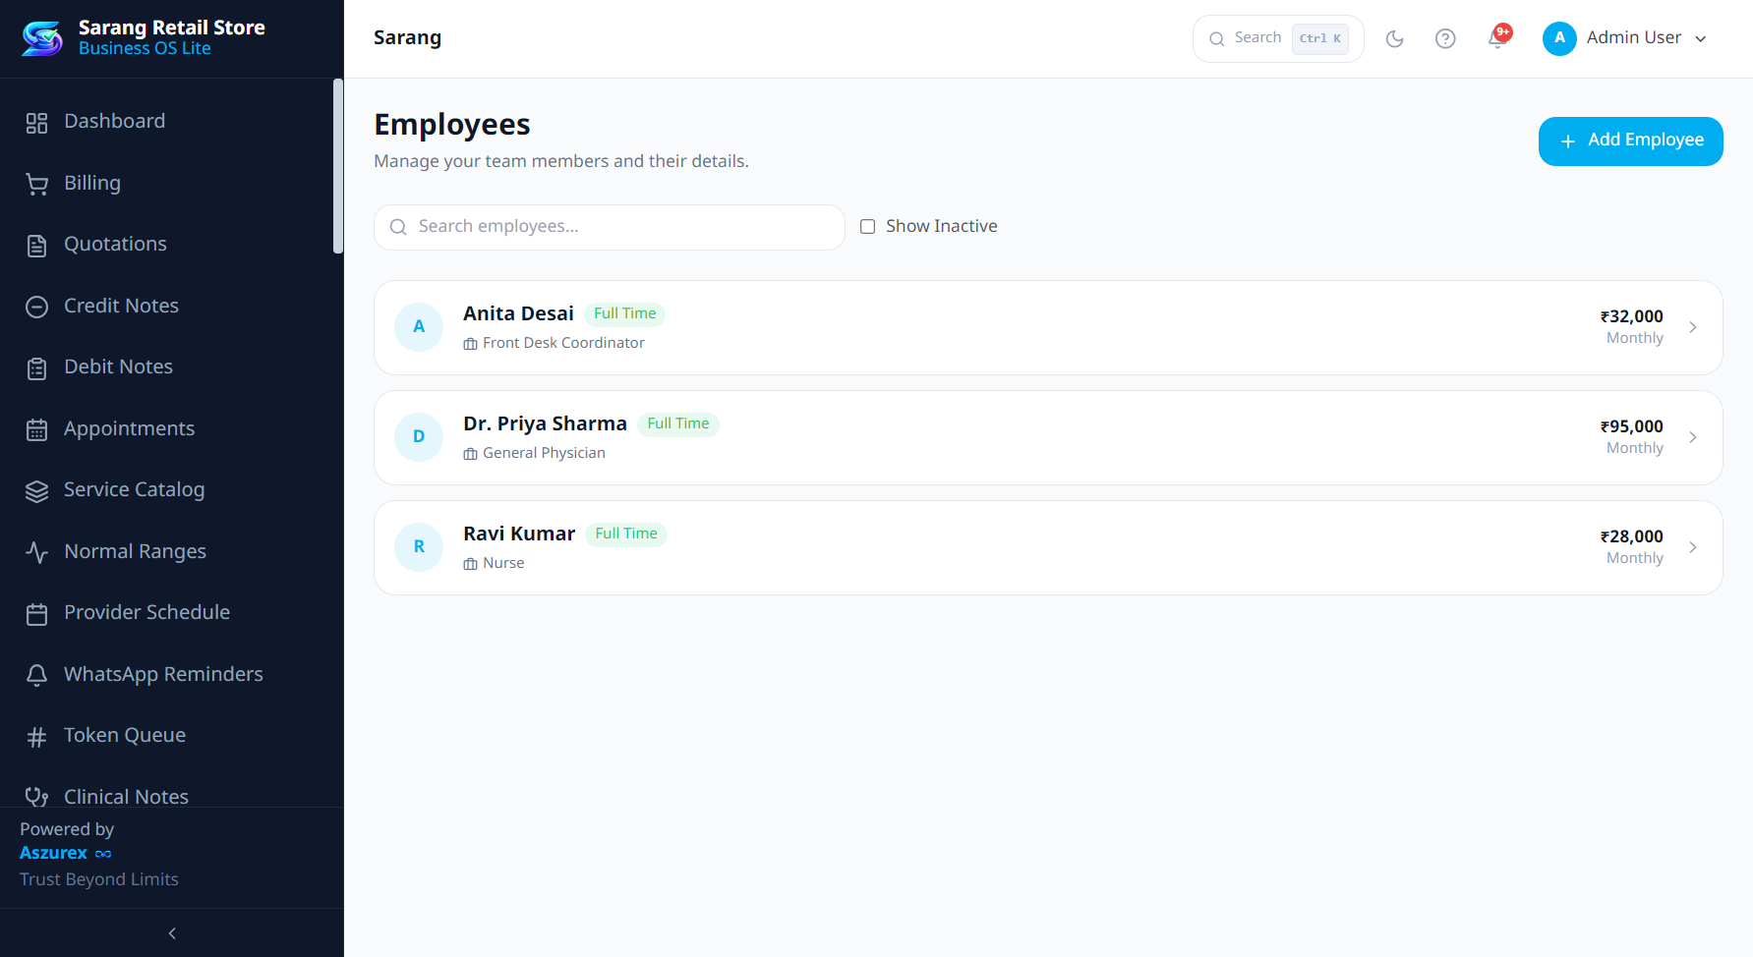The height and width of the screenshot is (957, 1753).
Task: Click the Provider Schedule calendar icon
Action: [x=36, y=614]
